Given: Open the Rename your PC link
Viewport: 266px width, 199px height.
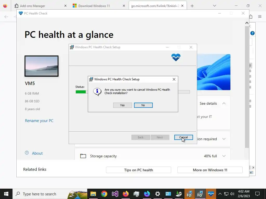Looking at the screenshot, I should click(x=39, y=121).
